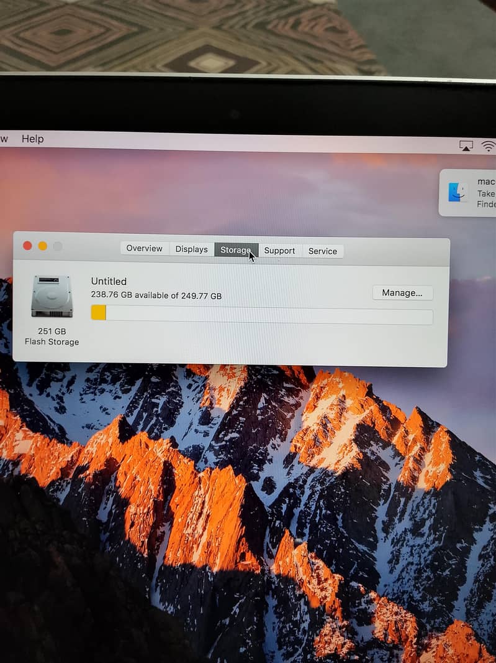Open the Help menu

pos(32,139)
